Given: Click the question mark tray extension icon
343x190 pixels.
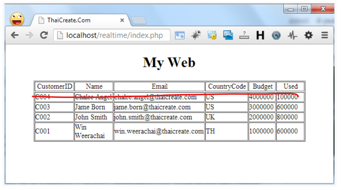Looking at the screenshot, I should (244, 35).
